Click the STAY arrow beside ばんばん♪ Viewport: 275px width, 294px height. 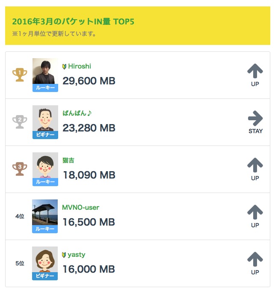pos(255,118)
